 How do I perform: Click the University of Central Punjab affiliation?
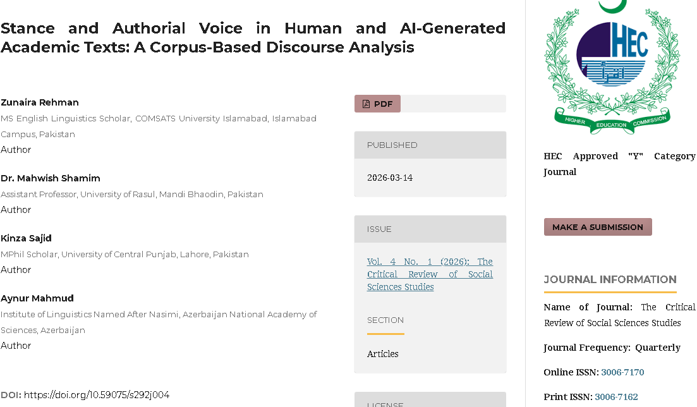124,254
